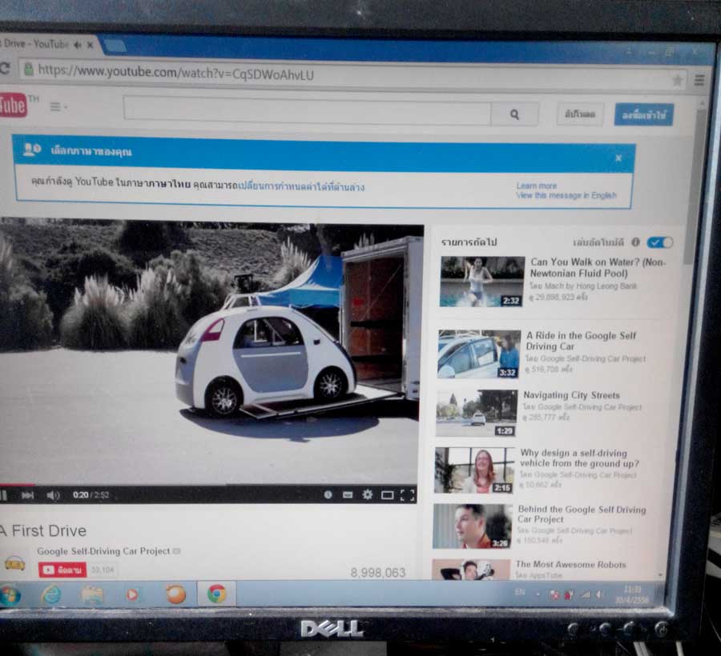Click 'Behind the Google Self Driving Car Project' thumbnail
Image resolution: width=721 pixels, height=656 pixels.
click(x=472, y=526)
